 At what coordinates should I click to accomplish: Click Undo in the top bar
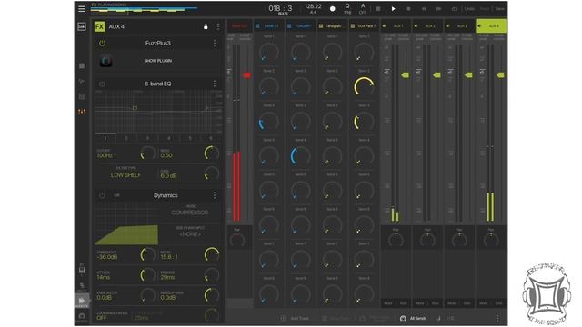pyautogui.click(x=469, y=8)
